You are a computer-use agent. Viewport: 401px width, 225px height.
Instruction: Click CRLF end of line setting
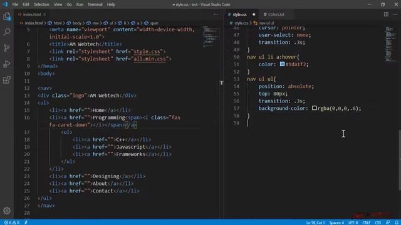366,222
